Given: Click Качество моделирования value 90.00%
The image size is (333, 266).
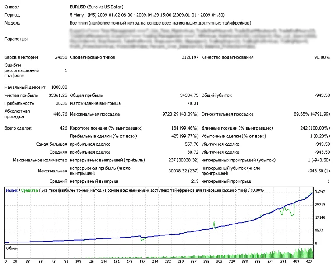Looking at the screenshot, I should coord(322,57).
